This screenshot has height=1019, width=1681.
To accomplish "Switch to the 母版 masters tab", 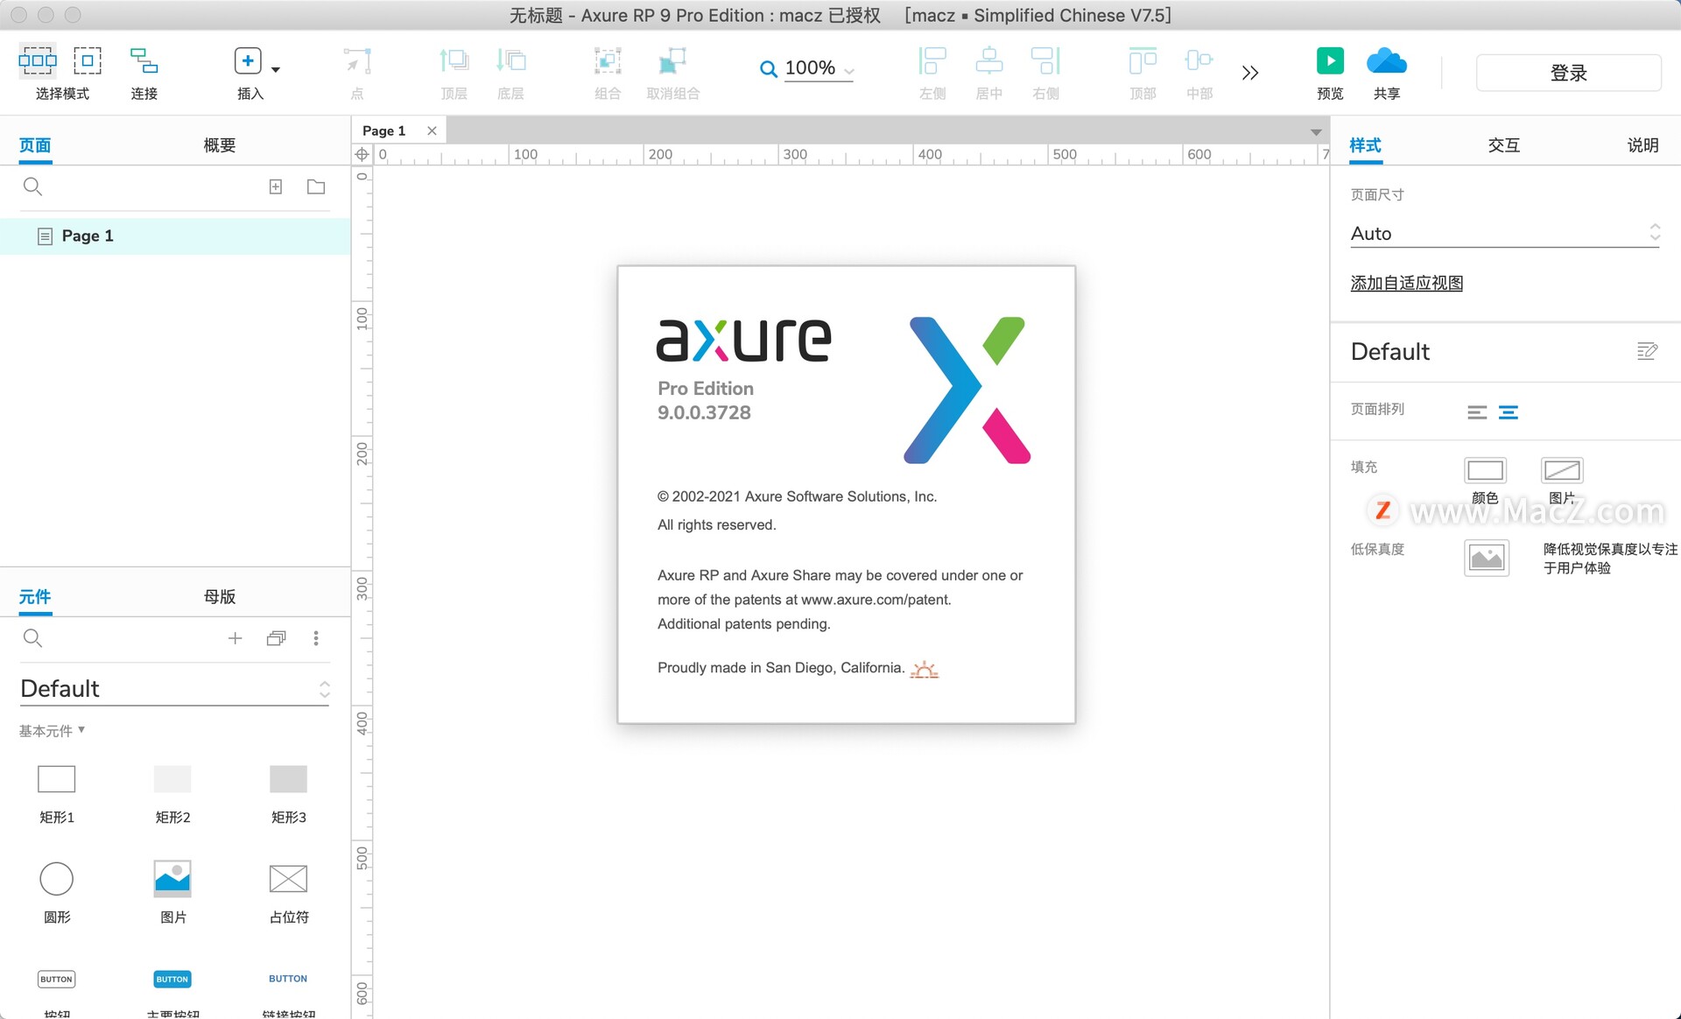I will tap(219, 596).
